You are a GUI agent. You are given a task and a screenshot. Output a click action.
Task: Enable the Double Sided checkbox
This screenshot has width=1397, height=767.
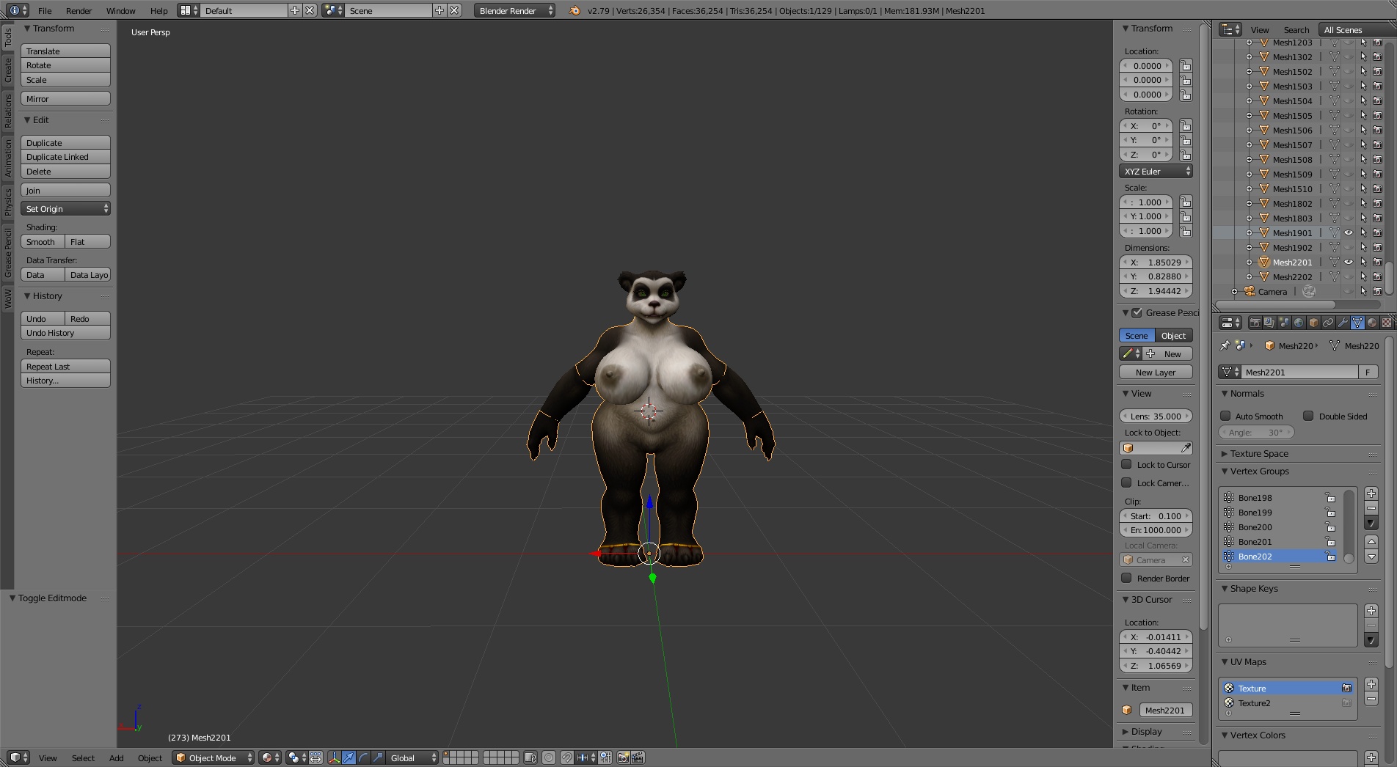pos(1308,416)
